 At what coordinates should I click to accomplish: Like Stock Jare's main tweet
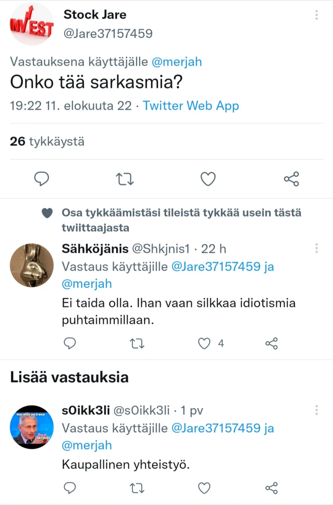click(x=208, y=179)
